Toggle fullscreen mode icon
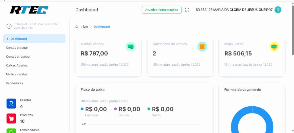Viewport: 294px width, 133px height. (187, 10)
